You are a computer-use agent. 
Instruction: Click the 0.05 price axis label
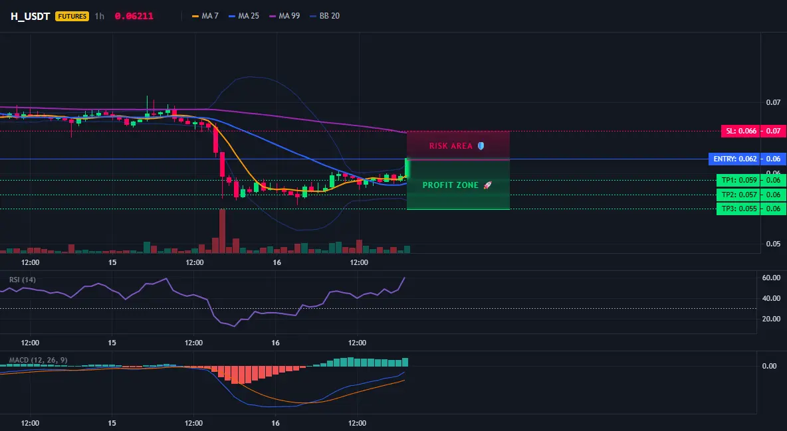(774, 244)
